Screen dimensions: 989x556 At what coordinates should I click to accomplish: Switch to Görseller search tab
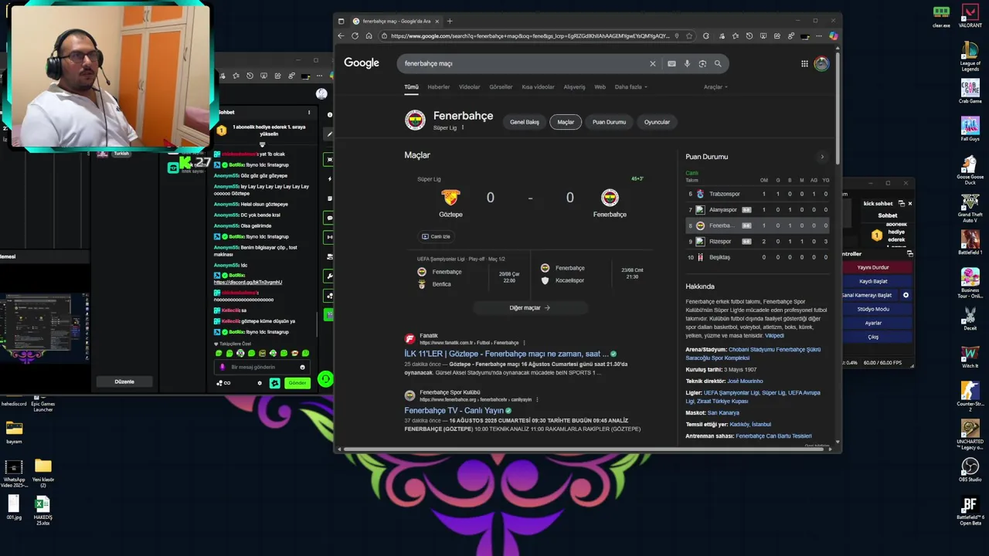click(501, 87)
